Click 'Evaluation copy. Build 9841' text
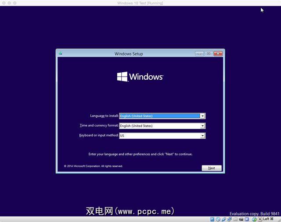 [x=255, y=214]
